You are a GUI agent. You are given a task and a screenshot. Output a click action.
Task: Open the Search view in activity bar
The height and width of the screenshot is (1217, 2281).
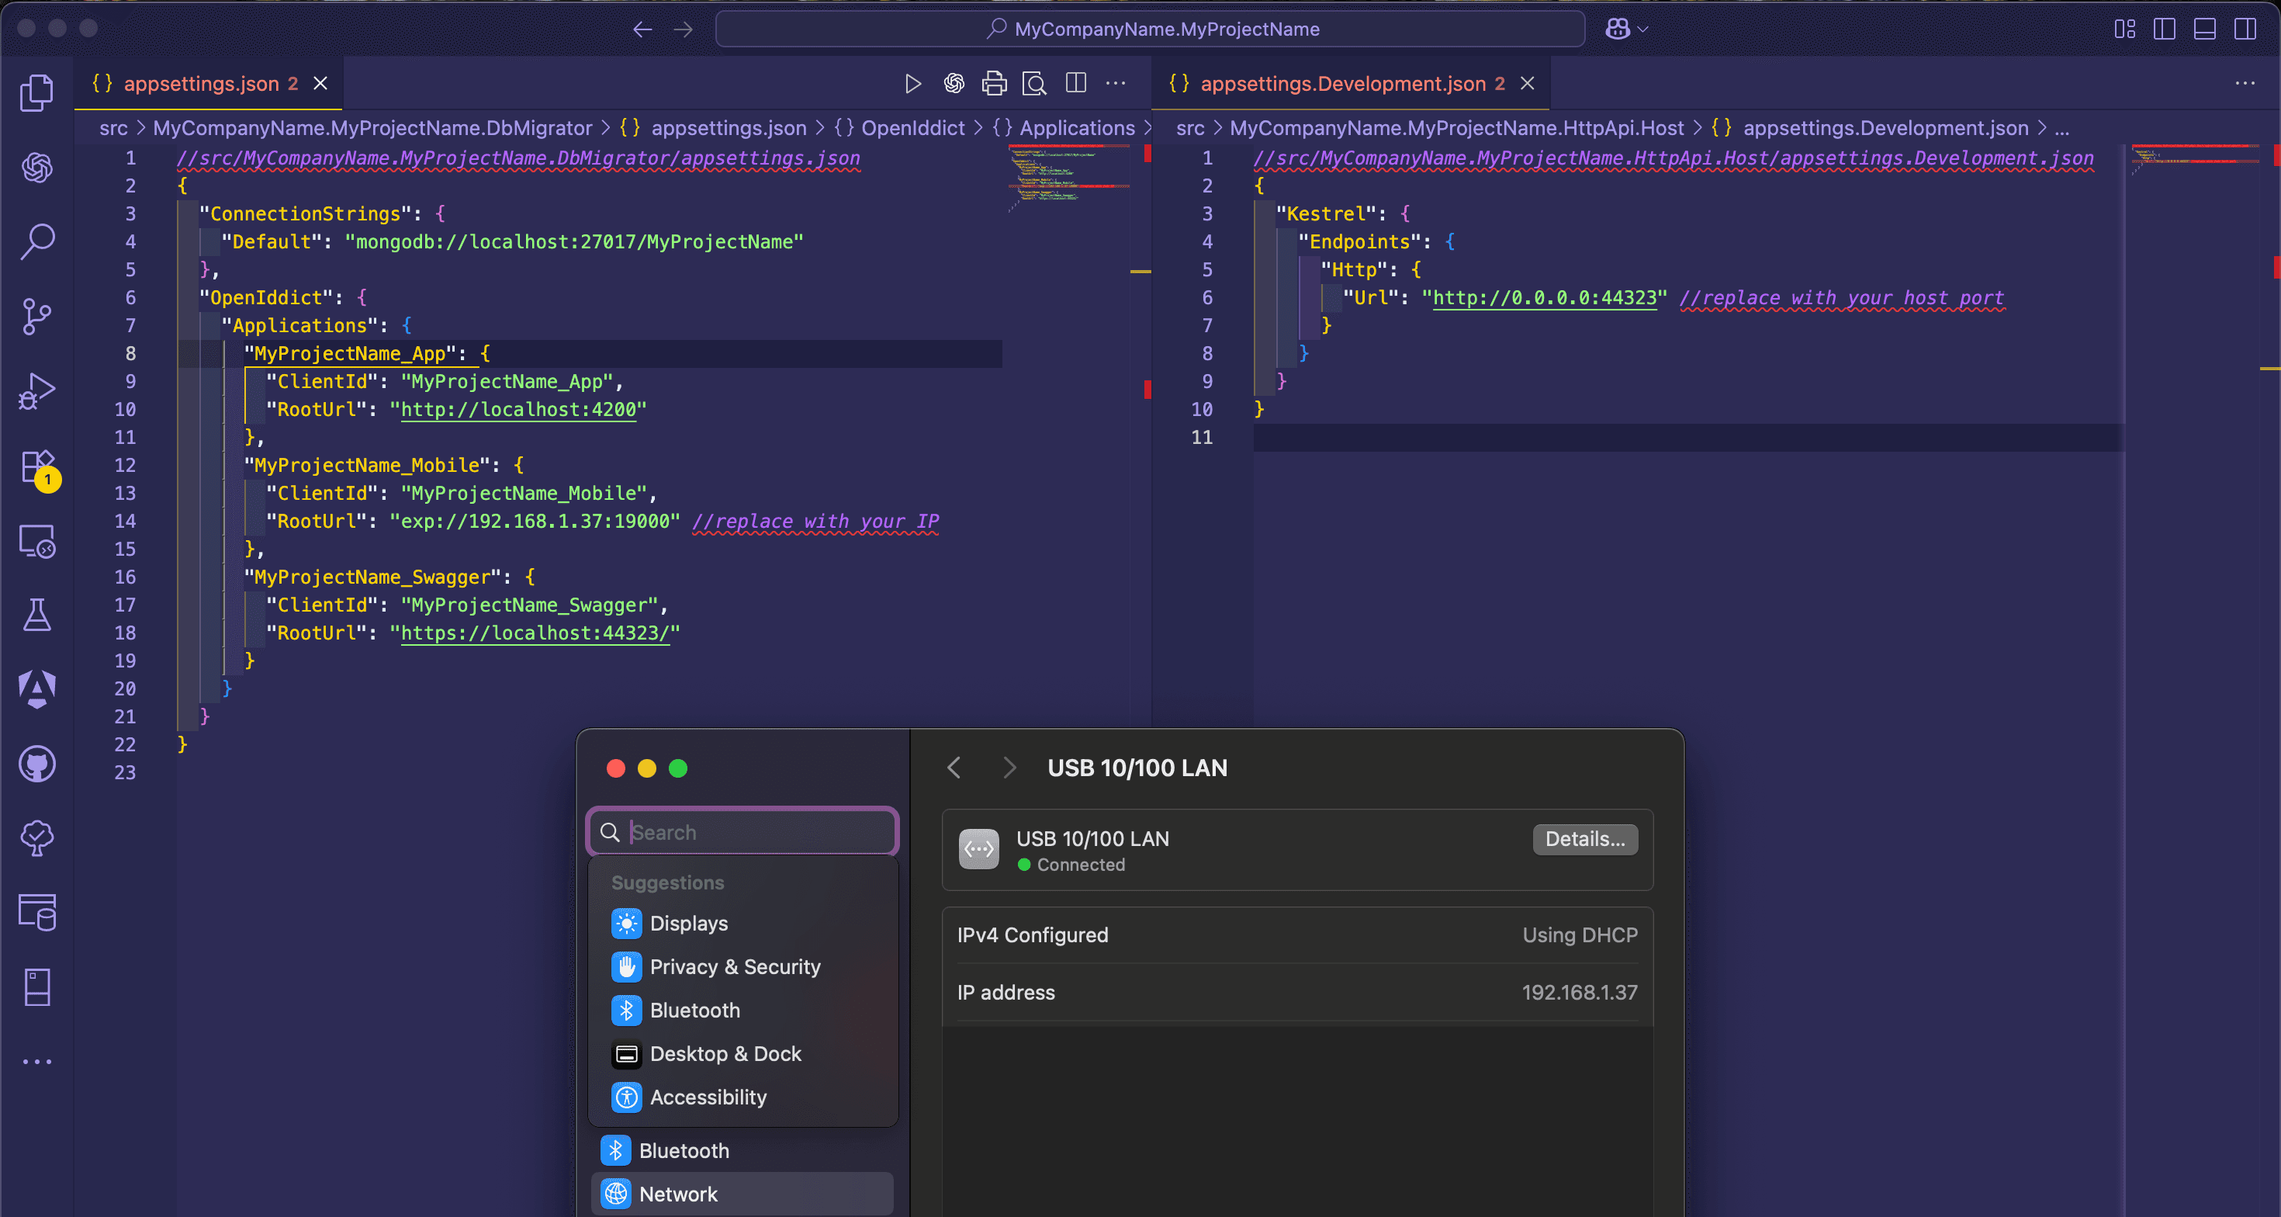(x=36, y=240)
